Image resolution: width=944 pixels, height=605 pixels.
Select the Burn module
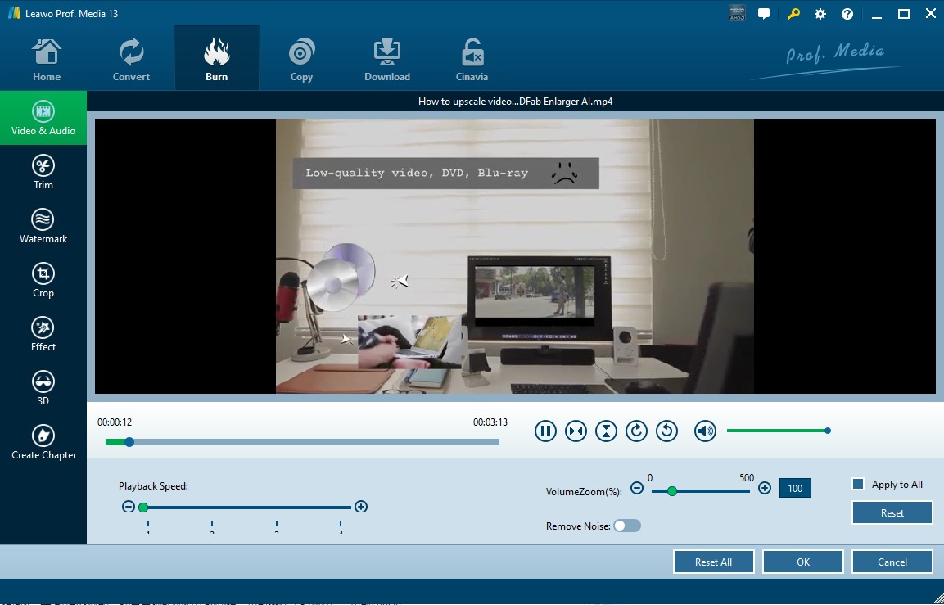tap(217, 58)
